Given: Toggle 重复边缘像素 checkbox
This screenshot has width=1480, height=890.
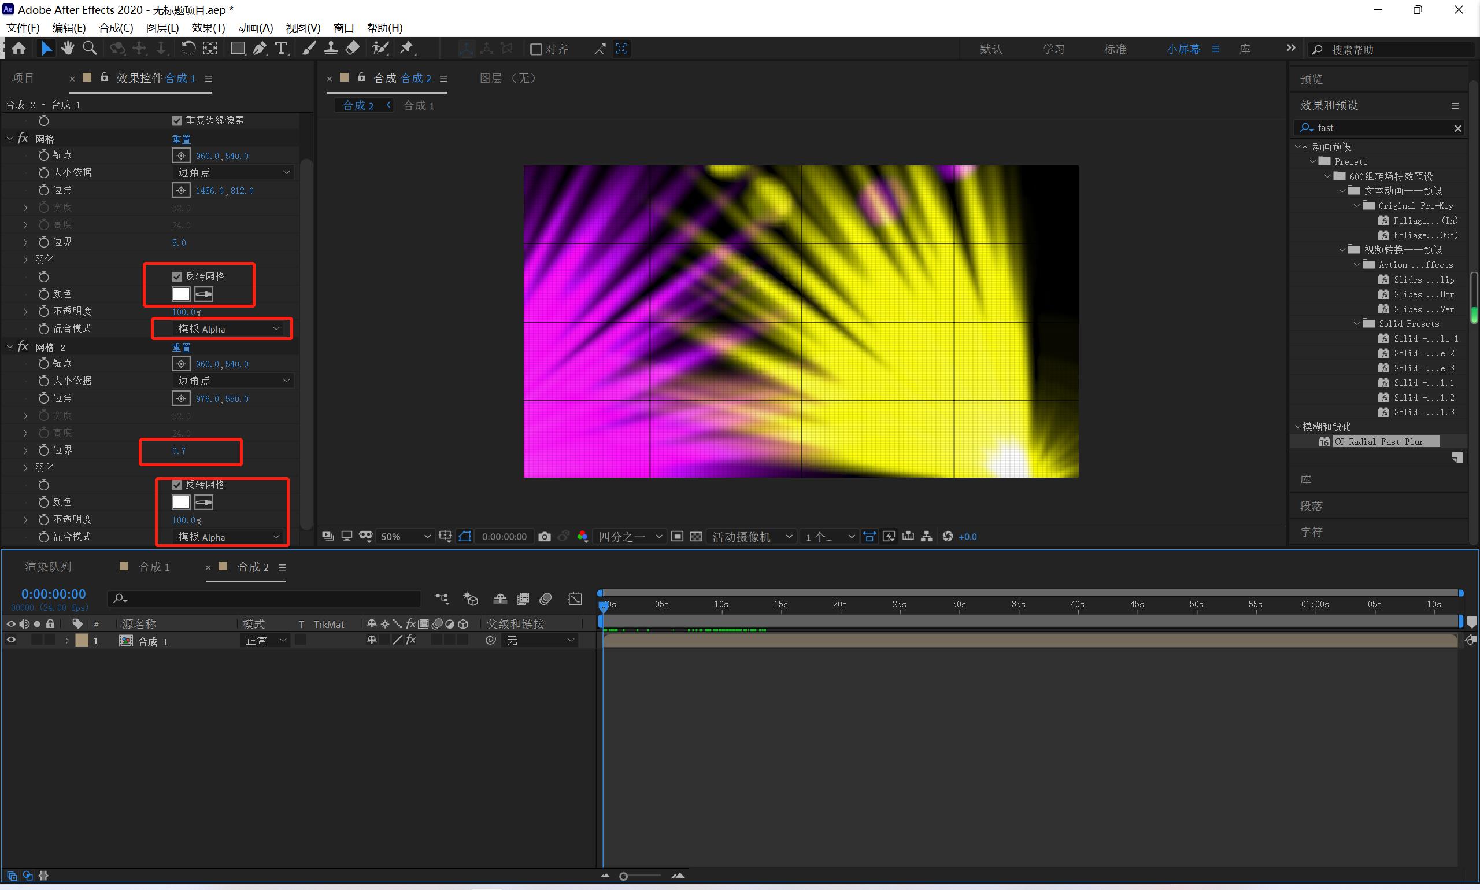Looking at the screenshot, I should (177, 120).
